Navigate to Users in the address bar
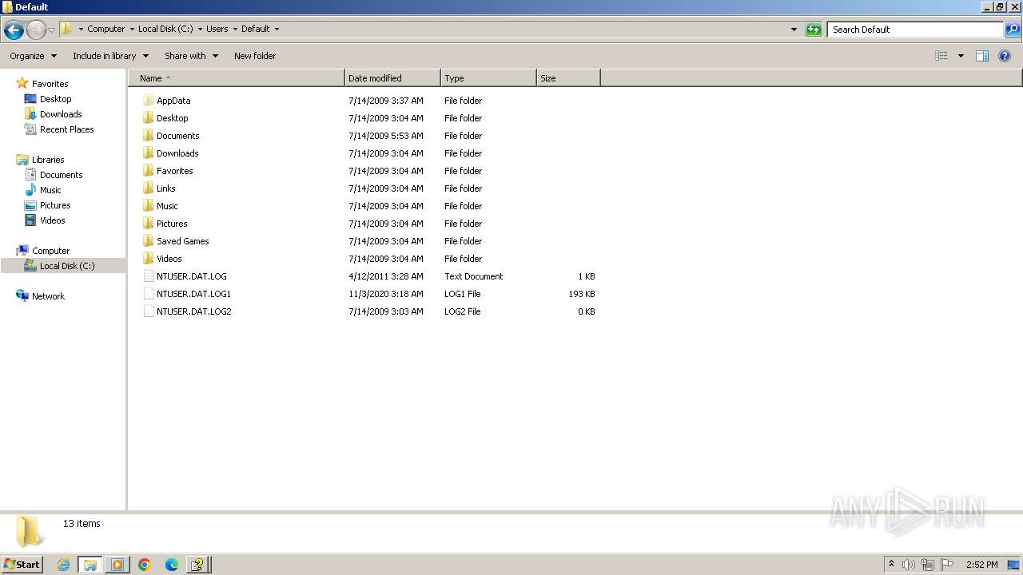 pyautogui.click(x=217, y=29)
